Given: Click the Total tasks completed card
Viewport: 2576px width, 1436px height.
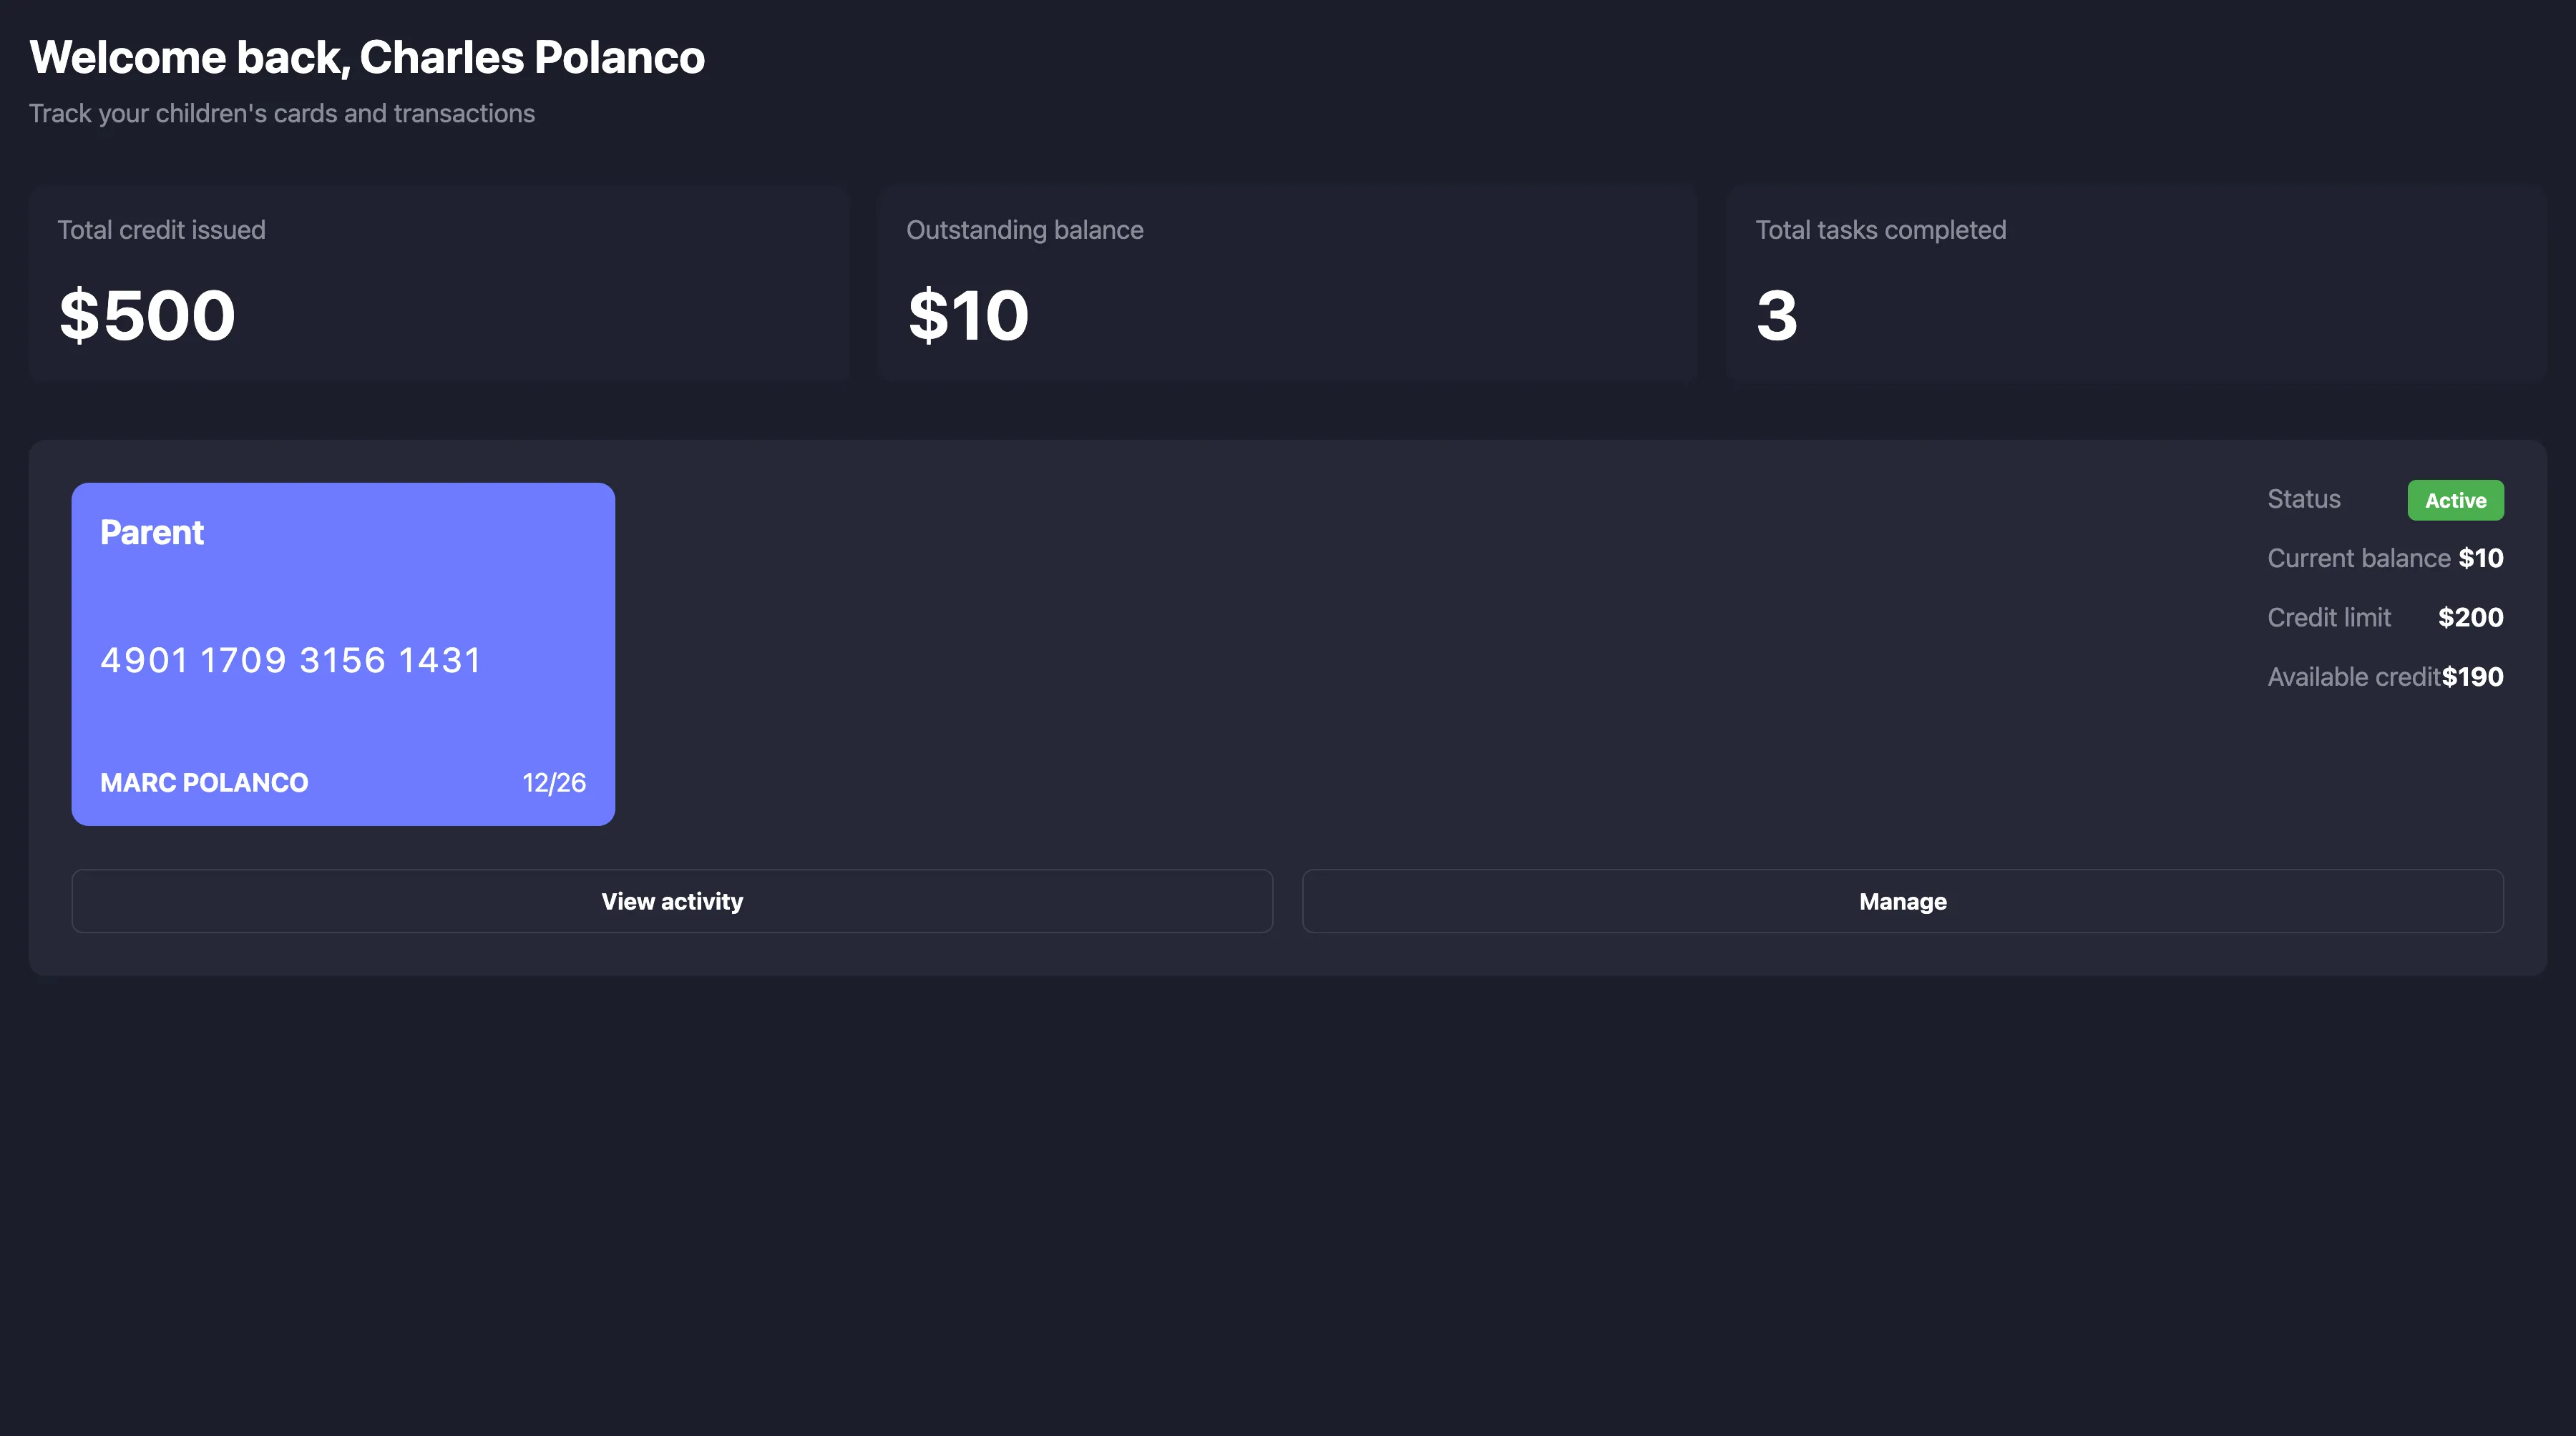Looking at the screenshot, I should (x=2135, y=284).
